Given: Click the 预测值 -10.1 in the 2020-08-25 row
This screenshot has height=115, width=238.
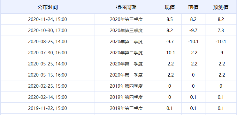Looking at the screenshot, I should (221, 42).
